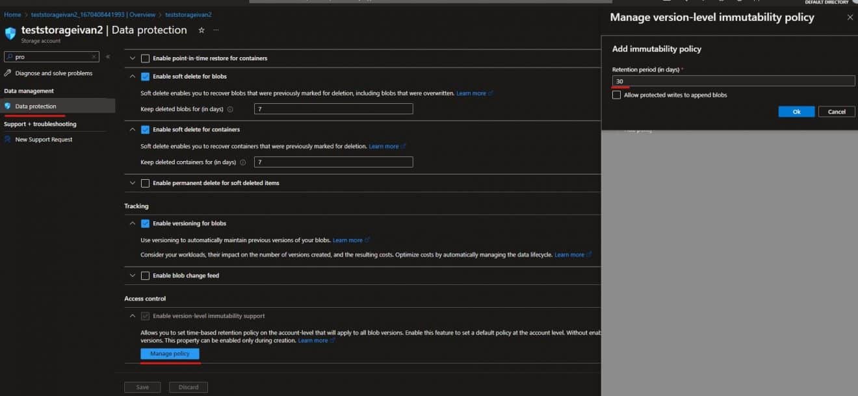The height and width of the screenshot is (396, 858).
Task: Collapse the sidebar using the double-chevron icon
Action: [x=107, y=56]
